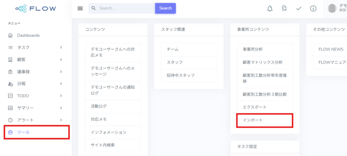
Task: Open the document file icon in header
Action: tap(284, 8)
